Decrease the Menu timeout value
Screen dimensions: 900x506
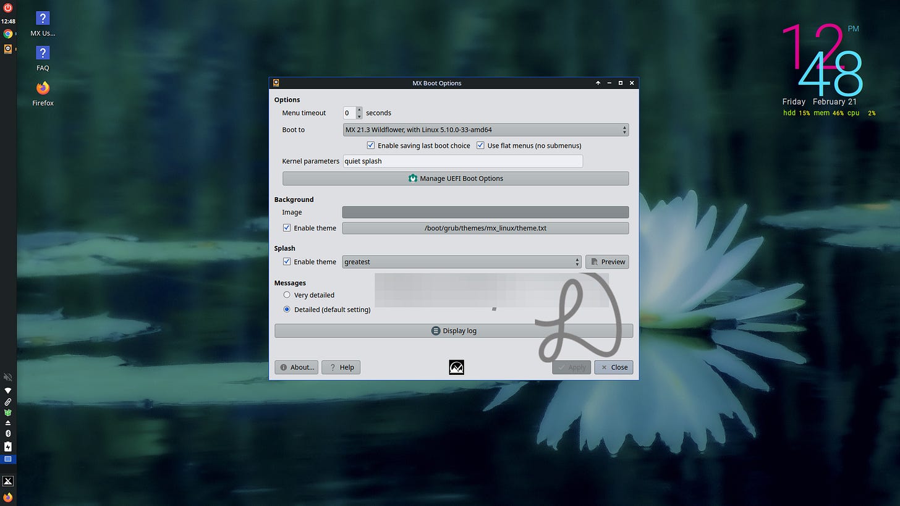pos(359,116)
